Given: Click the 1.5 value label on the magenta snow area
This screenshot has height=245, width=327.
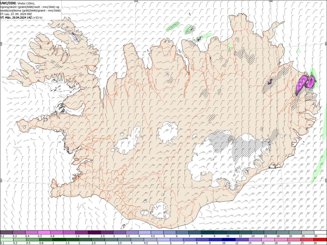Looking at the screenshot, I should pos(302,81).
